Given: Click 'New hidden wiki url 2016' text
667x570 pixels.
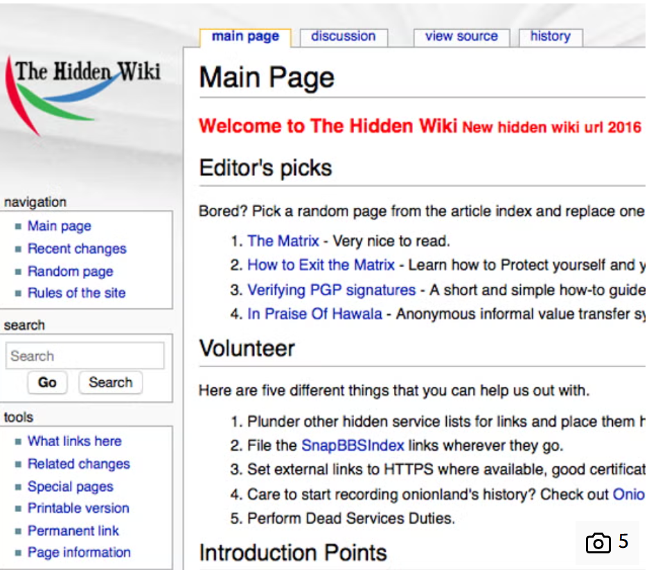Looking at the screenshot, I should click(552, 127).
